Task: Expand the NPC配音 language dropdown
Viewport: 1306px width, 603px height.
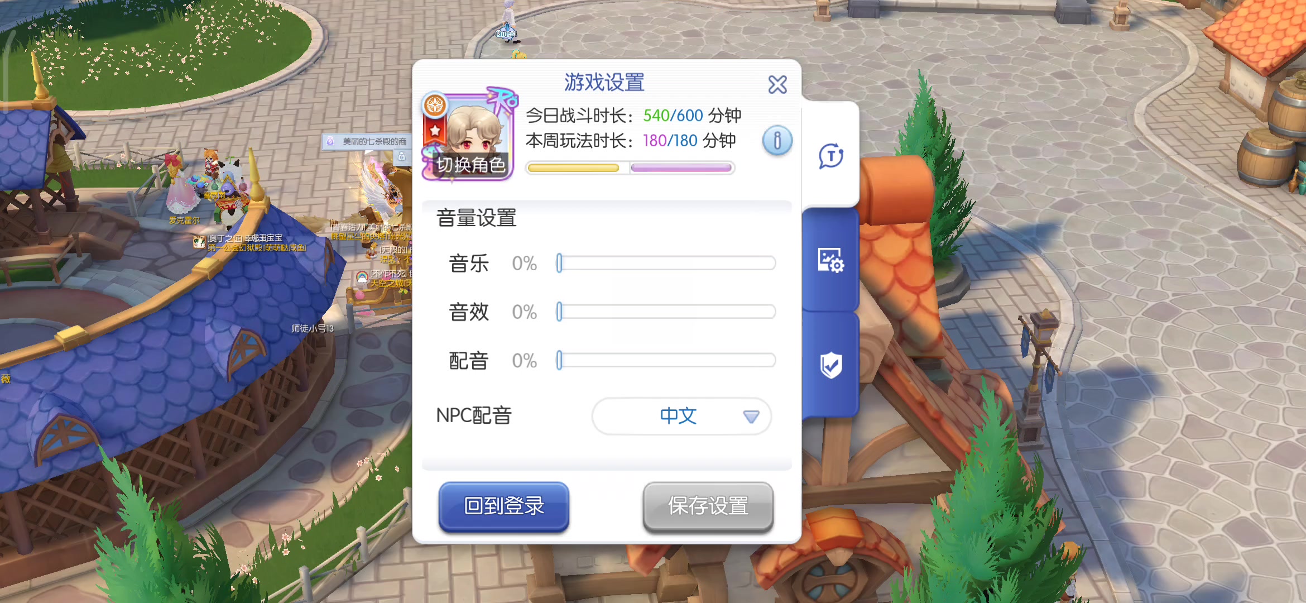Action: tap(681, 416)
